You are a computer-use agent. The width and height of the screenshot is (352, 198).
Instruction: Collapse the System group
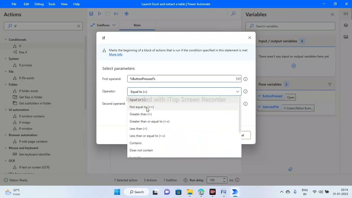pyautogui.click(x=5, y=59)
